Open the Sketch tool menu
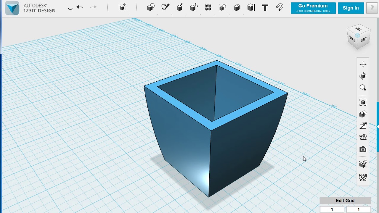The height and width of the screenshot is (213, 379). coord(165,7)
